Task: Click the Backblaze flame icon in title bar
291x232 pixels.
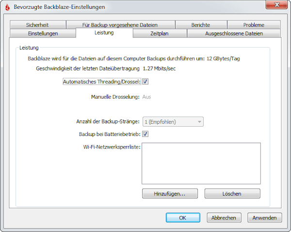Action: 7,7
